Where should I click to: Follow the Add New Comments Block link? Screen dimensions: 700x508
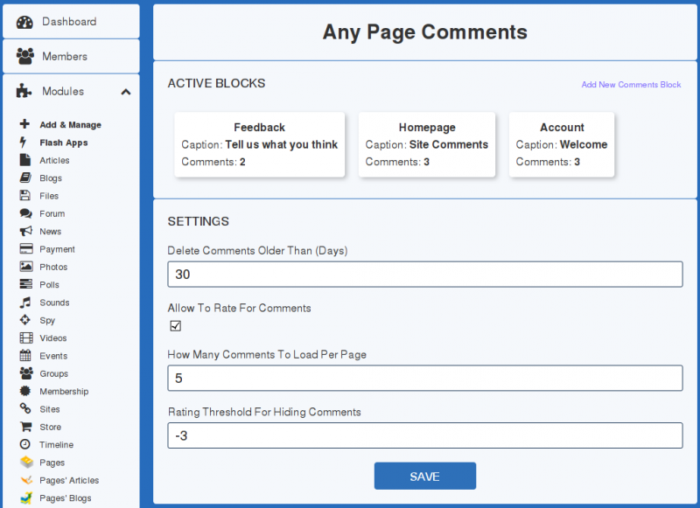631,85
